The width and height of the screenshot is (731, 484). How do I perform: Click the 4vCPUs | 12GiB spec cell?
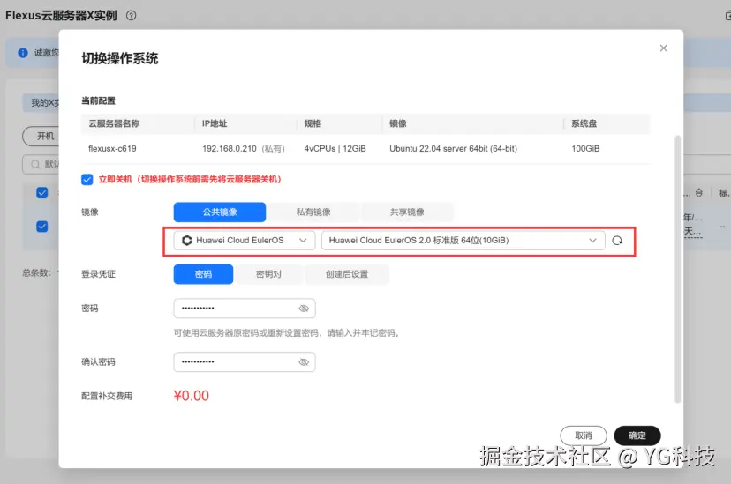point(335,149)
